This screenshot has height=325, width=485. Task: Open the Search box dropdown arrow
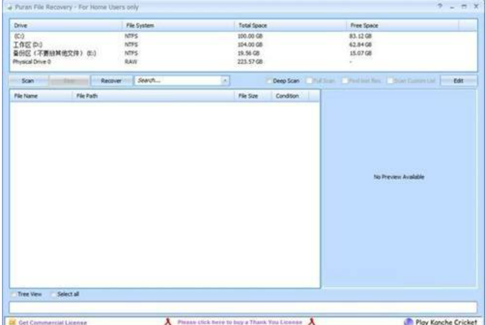point(225,81)
